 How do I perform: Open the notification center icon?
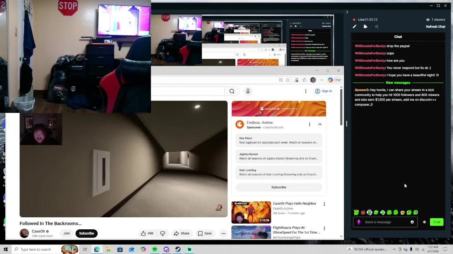(445, 249)
